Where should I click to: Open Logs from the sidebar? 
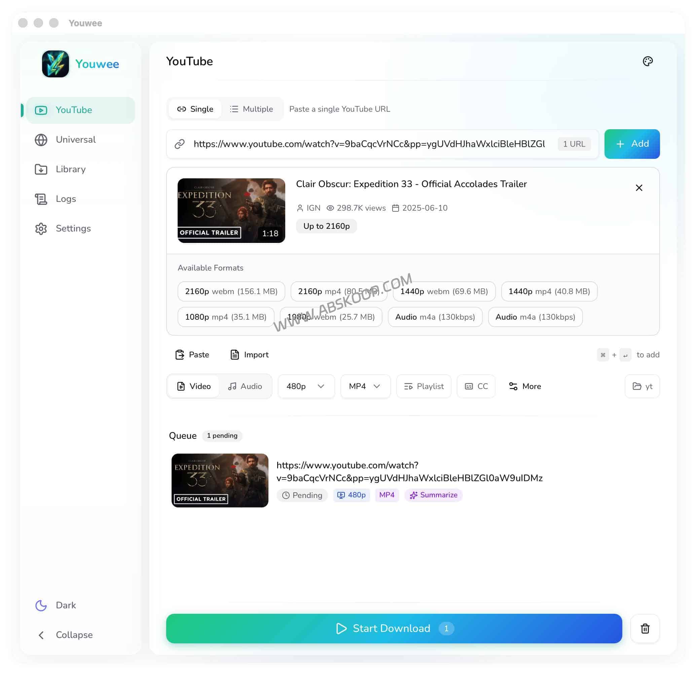pos(66,199)
